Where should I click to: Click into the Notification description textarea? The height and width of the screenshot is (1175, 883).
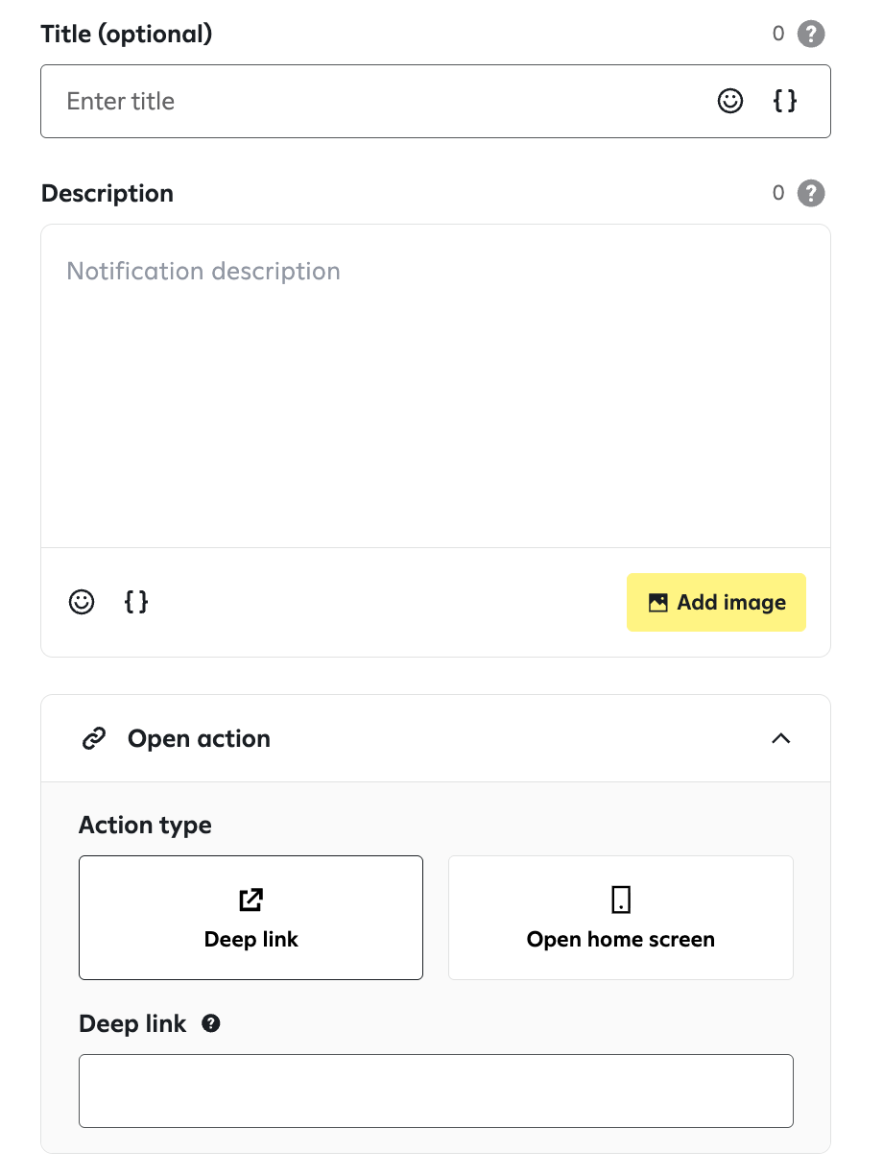[436, 386]
